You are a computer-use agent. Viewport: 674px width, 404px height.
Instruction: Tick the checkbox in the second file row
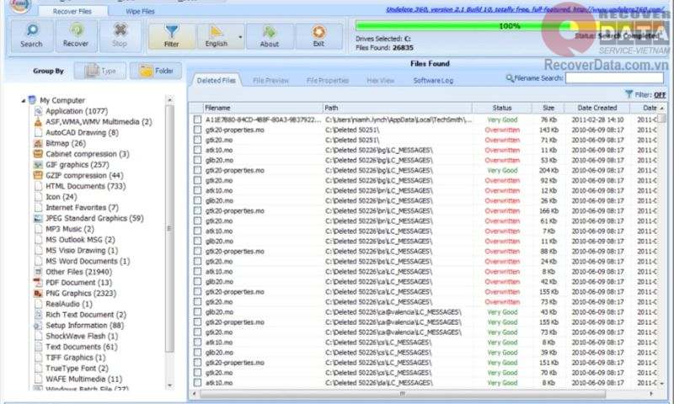196,130
